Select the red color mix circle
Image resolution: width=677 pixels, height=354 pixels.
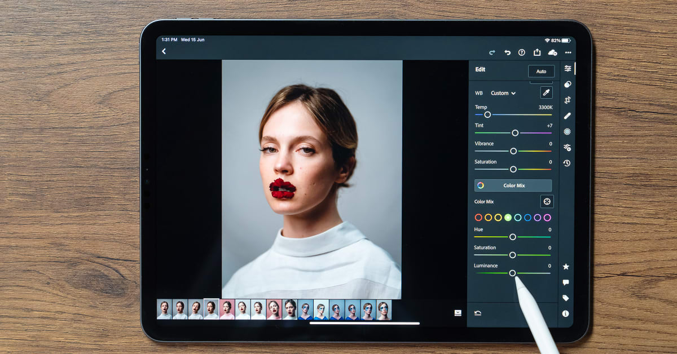click(x=478, y=218)
